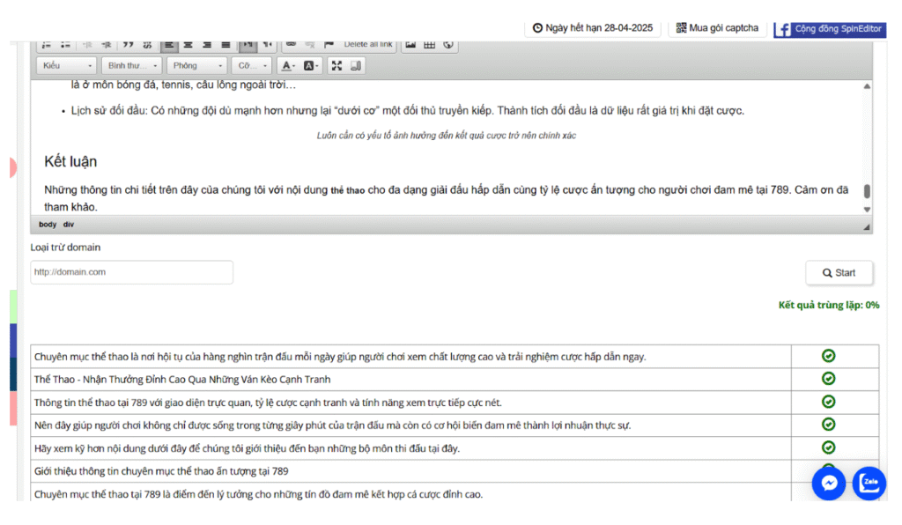Select the div element path item
Screen dimensions: 902x525
pyautogui.click(x=69, y=225)
